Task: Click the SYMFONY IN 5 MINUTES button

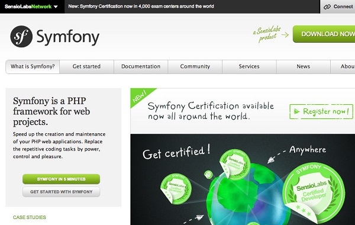Action: click(61, 179)
